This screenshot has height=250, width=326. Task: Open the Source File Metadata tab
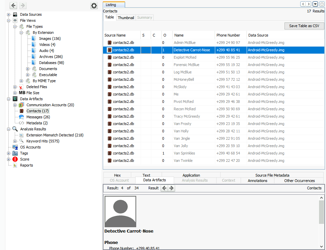(x=272, y=175)
